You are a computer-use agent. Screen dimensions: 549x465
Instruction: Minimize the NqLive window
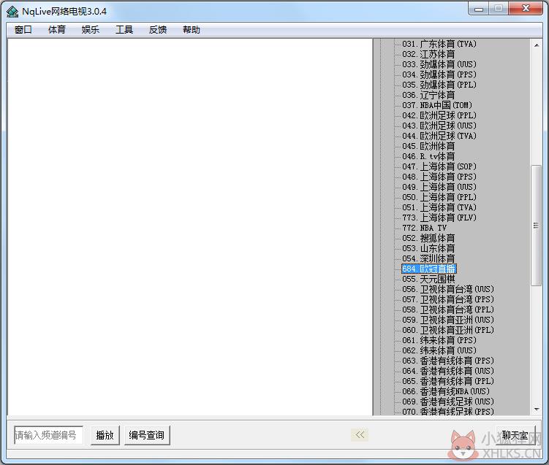coord(479,9)
